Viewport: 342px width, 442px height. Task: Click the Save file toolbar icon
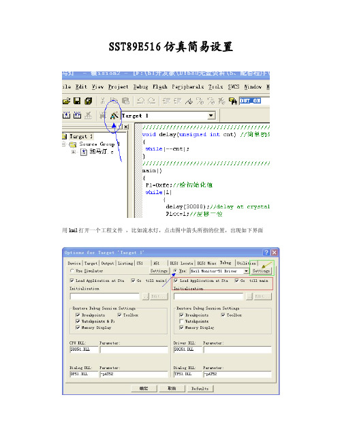point(77,101)
